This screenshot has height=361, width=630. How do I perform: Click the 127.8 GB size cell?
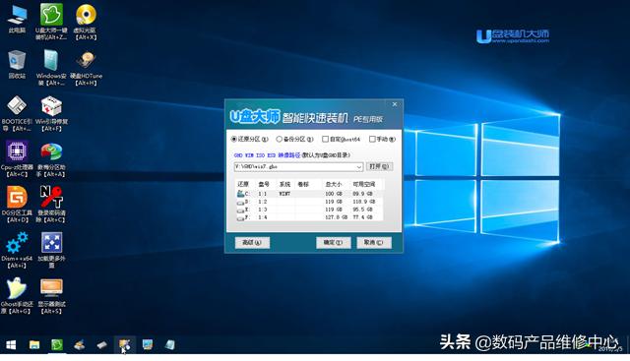coord(337,217)
